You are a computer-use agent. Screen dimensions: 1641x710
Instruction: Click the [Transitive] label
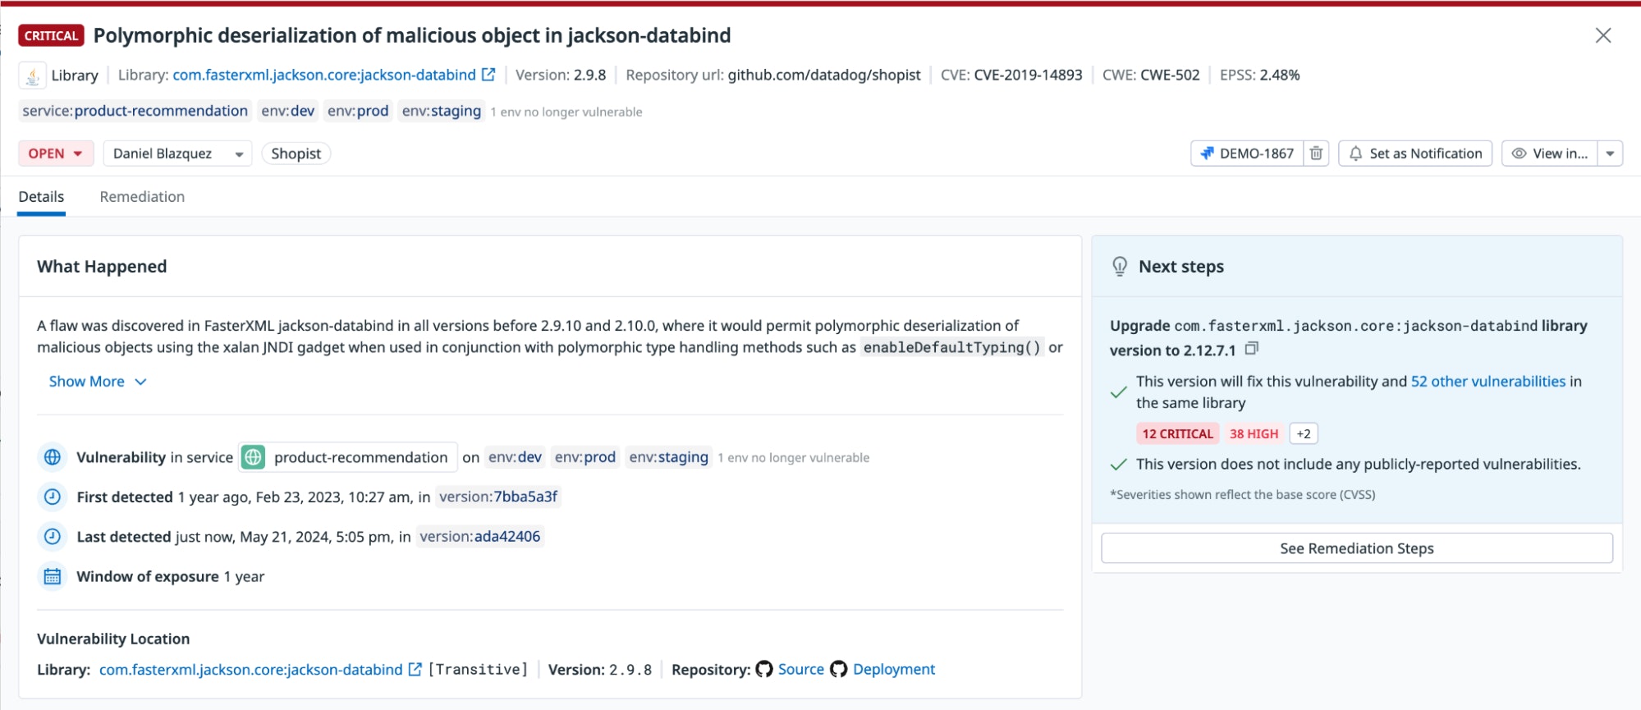pyautogui.click(x=478, y=669)
